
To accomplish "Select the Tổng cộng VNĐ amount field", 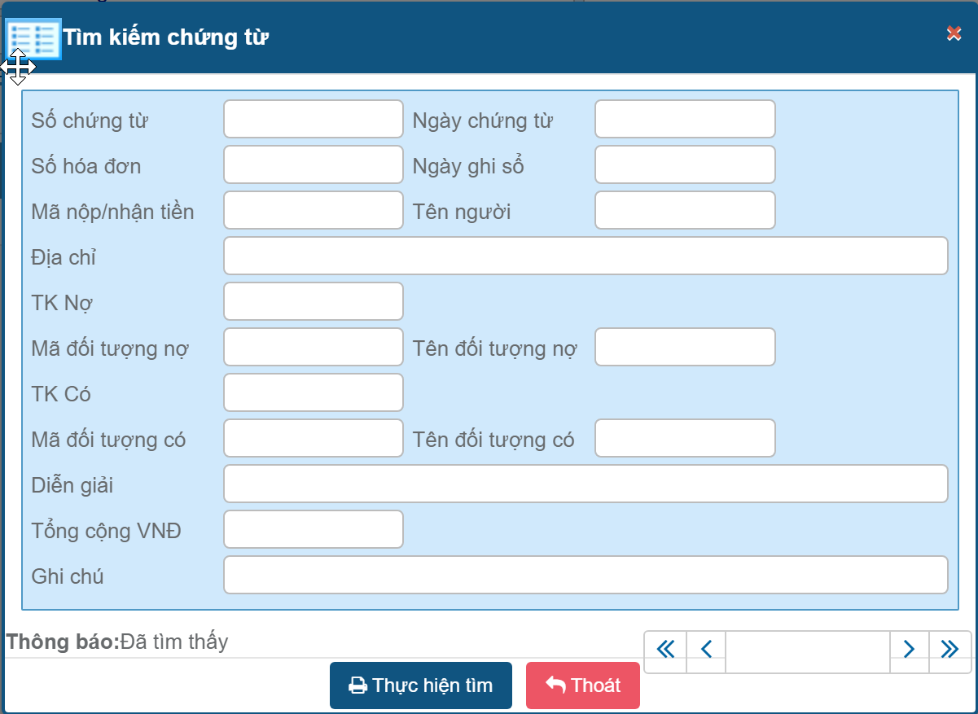I will coord(313,530).
